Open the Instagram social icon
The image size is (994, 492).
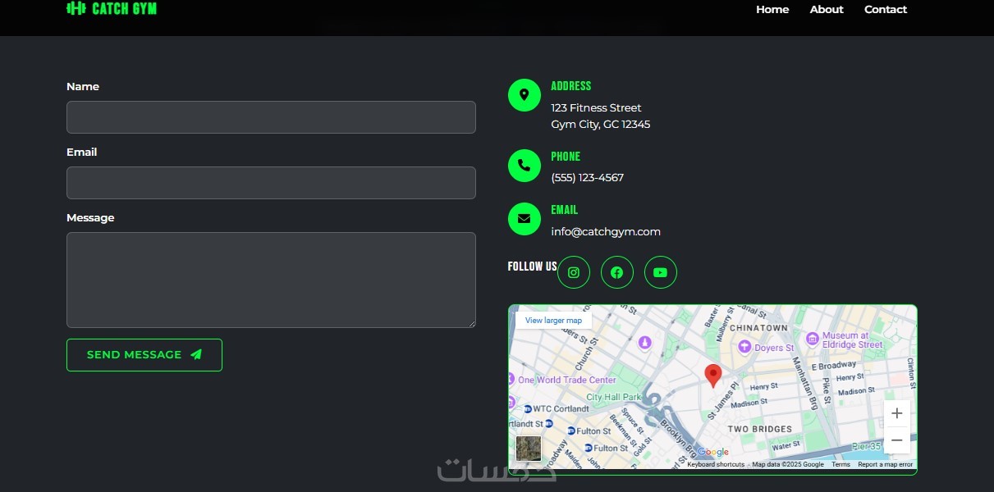pos(574,272)
